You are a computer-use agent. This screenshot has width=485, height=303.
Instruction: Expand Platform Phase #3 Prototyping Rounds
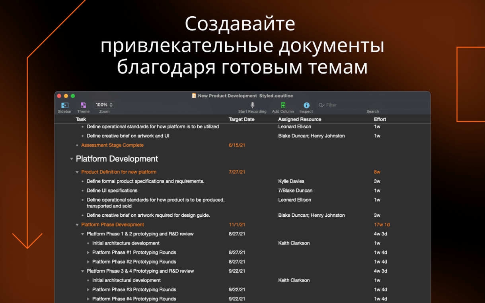88,289
